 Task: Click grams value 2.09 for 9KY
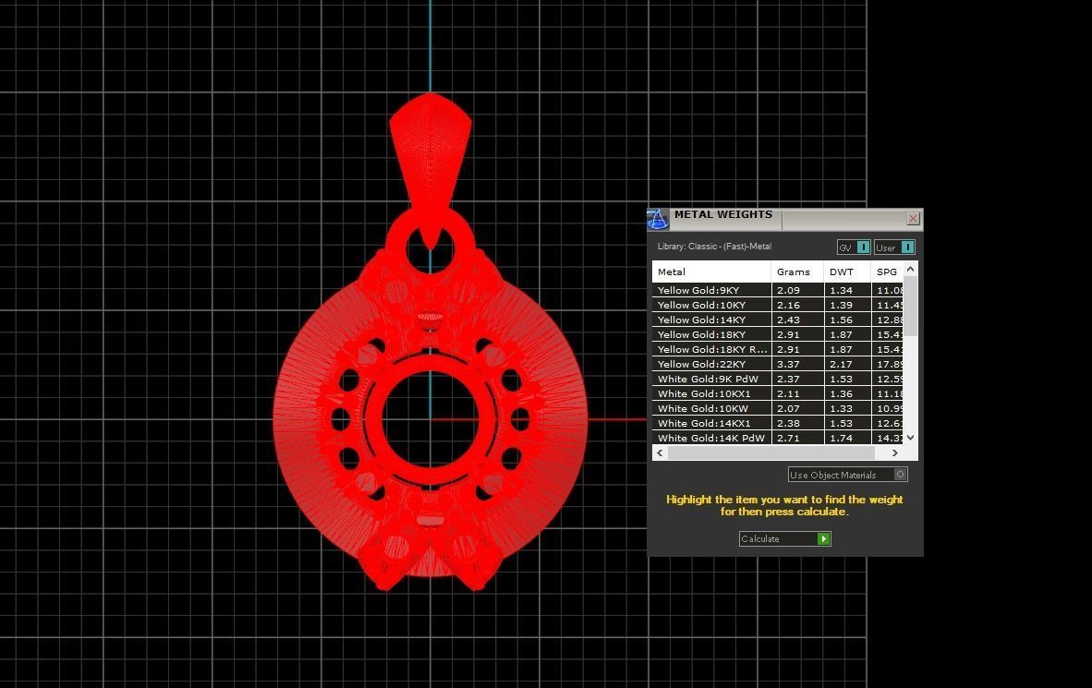click(x=788, y=290)
